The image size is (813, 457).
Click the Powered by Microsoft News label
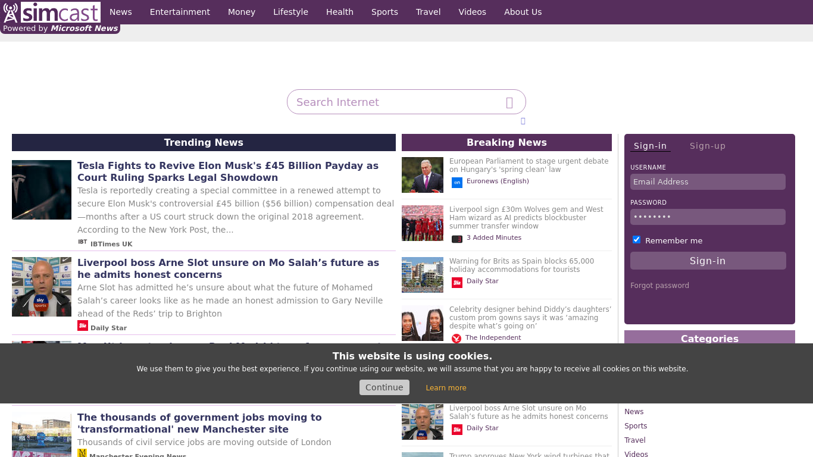pos(60,29)
